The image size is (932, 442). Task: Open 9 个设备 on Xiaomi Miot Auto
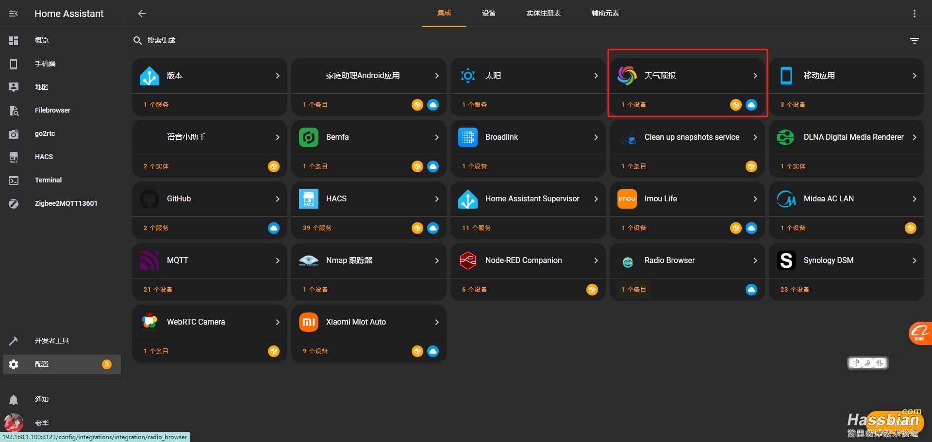tap(315, 351)
